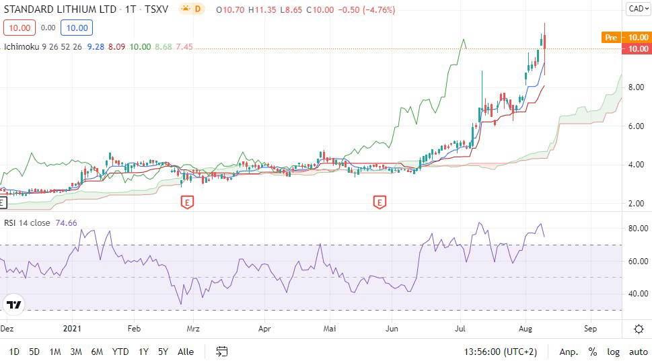Viewport: 652px width, 361px height.
Task: Click the 1T interval in title
Action: [x=131, y=9]
